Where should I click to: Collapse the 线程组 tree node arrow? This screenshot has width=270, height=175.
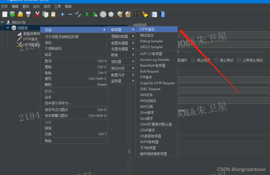click(x=8, y=28)
